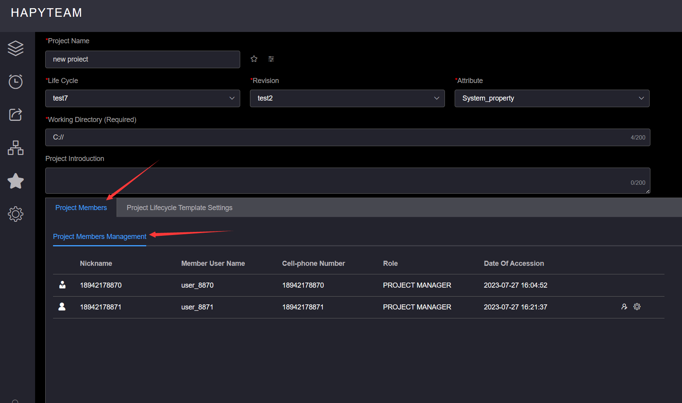Image resolution: width=682 pixels, height=403 pixels.
Task: Open the settings gear in sidebar
Action: pyautogui.click(x=16, y=214)
